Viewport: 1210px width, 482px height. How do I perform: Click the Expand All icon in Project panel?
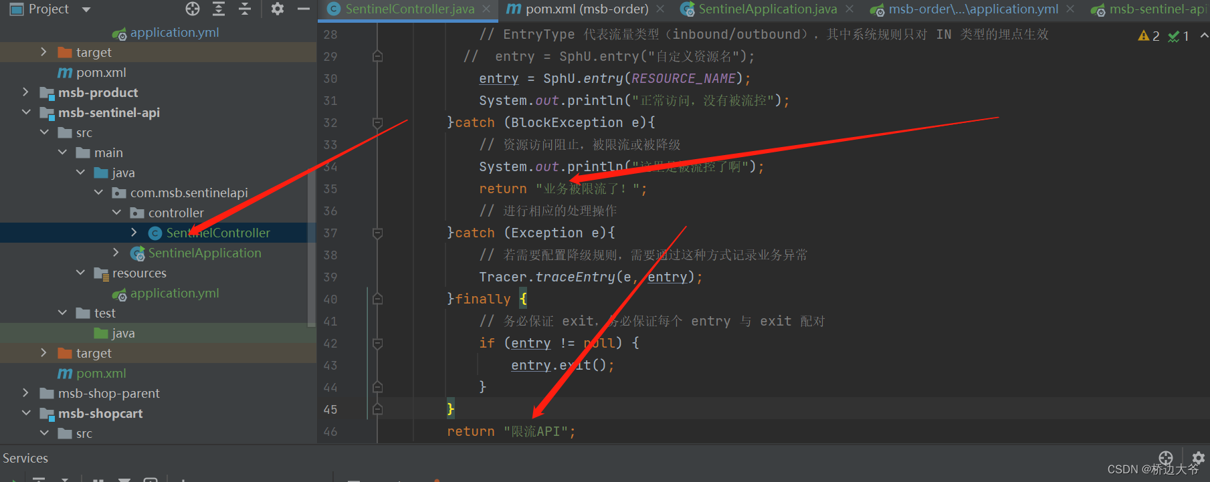click(x=219, y=9)
